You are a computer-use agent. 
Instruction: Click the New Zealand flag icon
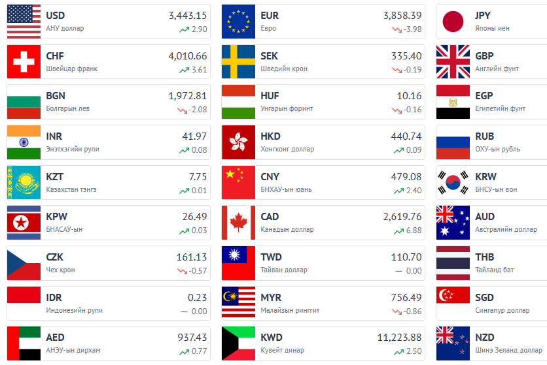pyautogui.click(x=453, y=343)
